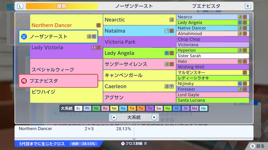
Task: Click the 短 factor icon on Halo
Action: pyautogui.click(x=240, y=61)
